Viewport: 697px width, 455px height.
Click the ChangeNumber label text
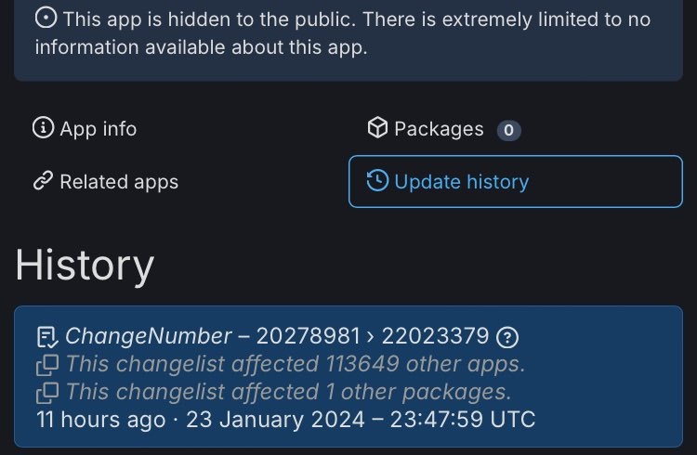(x=149, y=336)
